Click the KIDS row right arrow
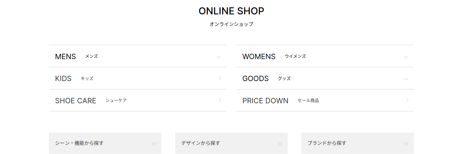The height and width of the screenshot is (154, 463). (220, 78)
